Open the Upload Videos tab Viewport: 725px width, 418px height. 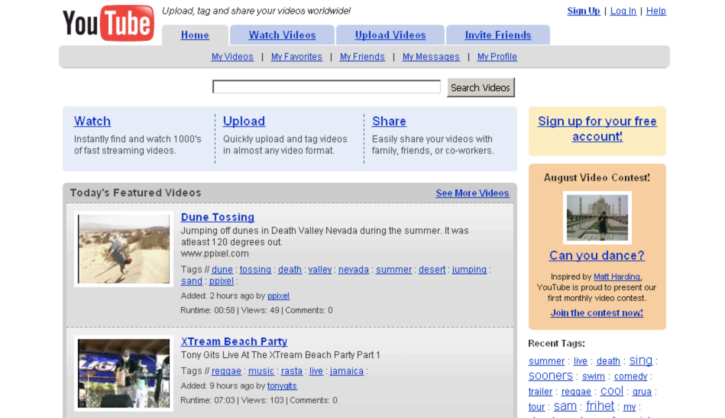[390, 35]
